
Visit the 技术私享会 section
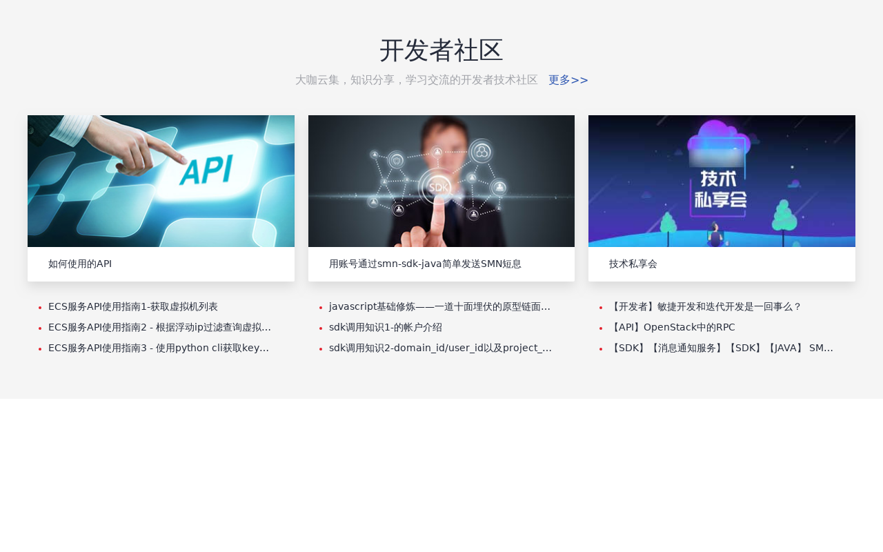(x=633, y=263)
